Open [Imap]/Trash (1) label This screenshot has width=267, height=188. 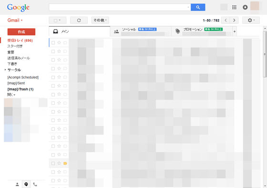pos(20,89)
